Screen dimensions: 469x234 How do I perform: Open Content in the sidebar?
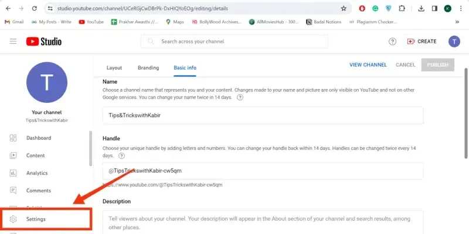coord(35,156)
